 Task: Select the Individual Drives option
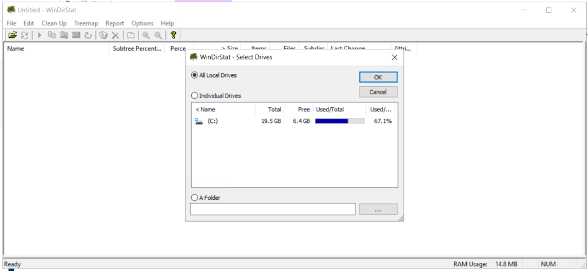(x=216, y=95)
